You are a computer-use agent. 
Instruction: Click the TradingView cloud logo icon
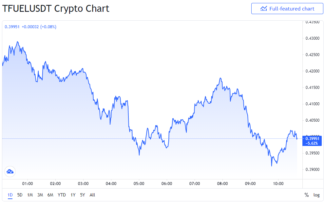click(x=10, y=172)
